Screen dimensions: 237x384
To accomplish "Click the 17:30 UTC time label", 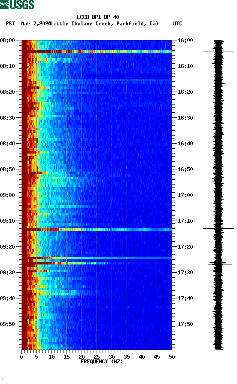I will (185, 273).
